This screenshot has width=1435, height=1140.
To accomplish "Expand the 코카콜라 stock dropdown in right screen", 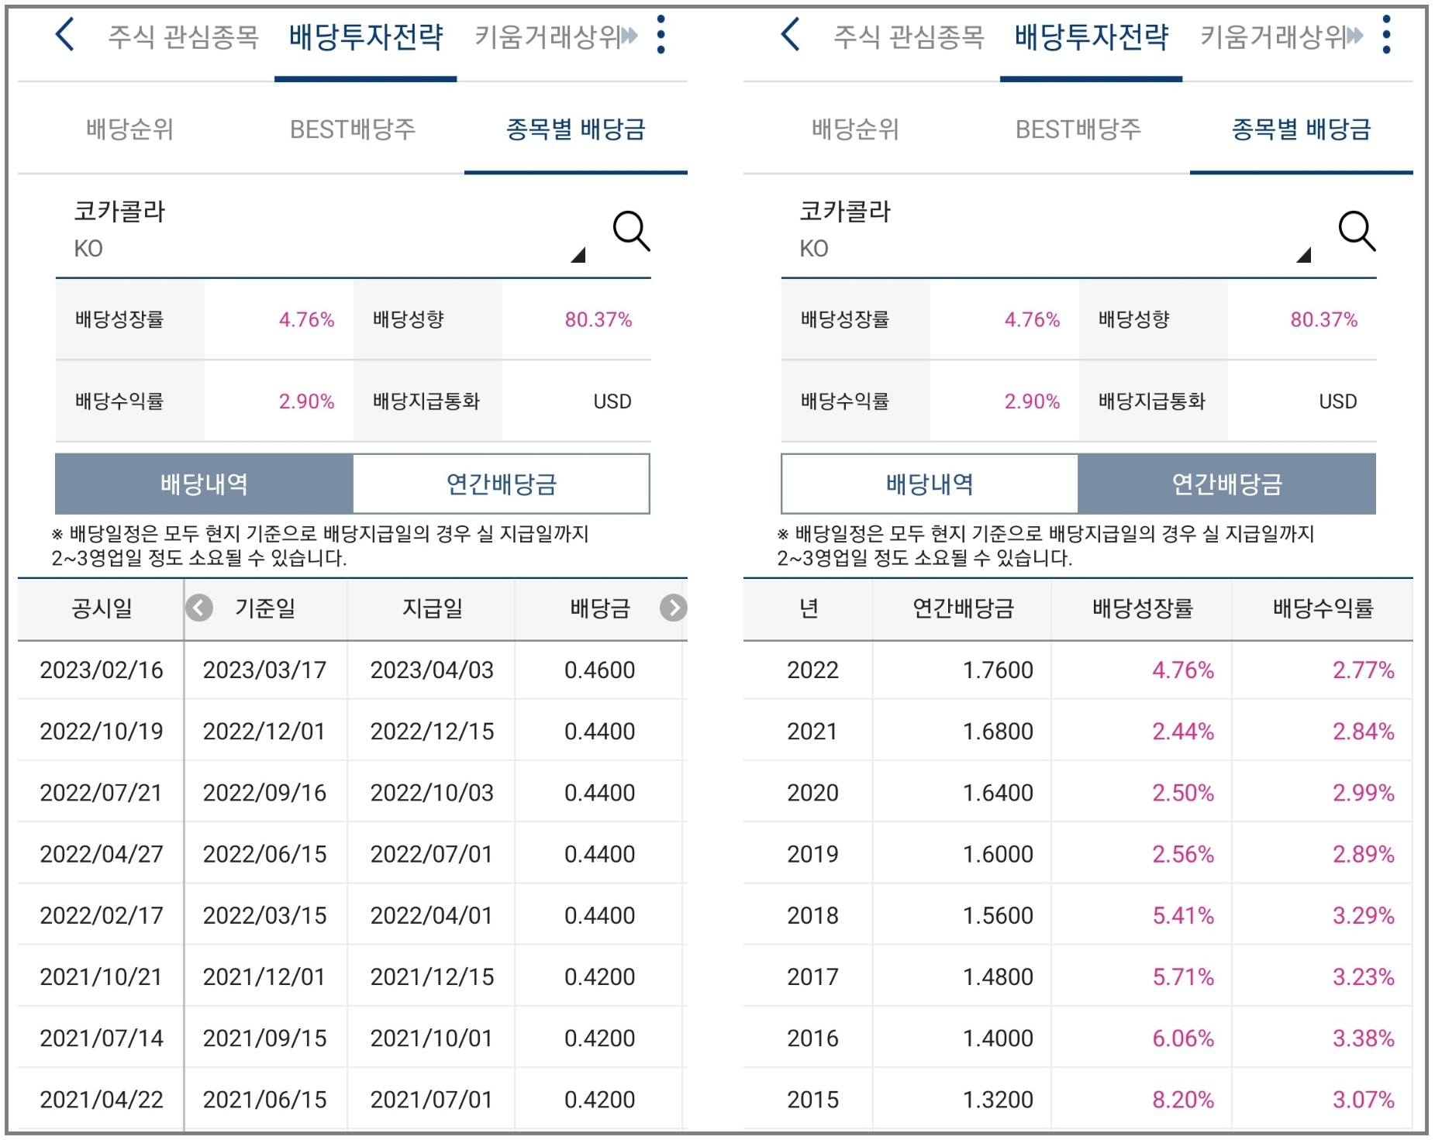I will point(1303,256).
